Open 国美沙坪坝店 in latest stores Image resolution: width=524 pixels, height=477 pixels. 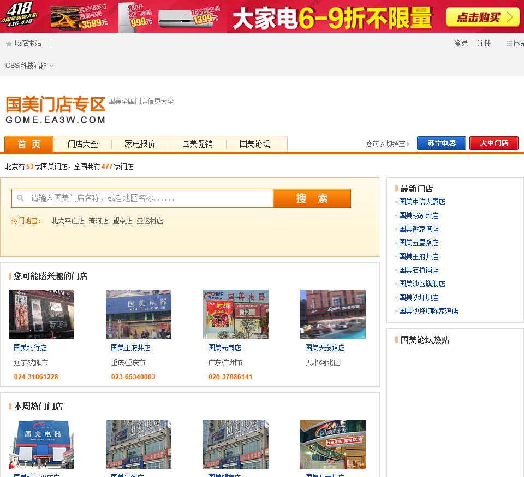[x=419, y=297]
